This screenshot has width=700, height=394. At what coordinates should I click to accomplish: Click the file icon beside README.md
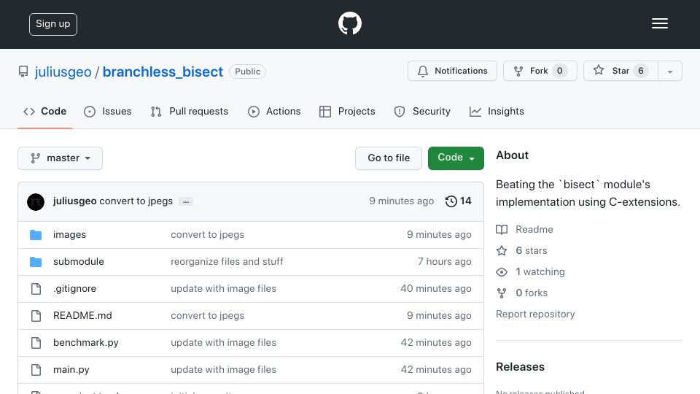pos(36,316)
